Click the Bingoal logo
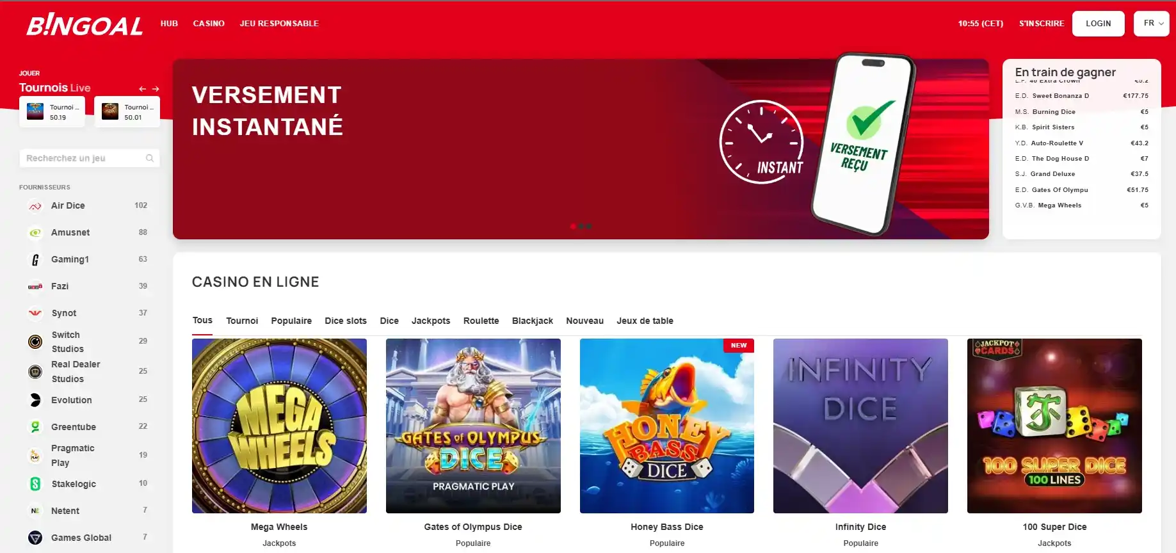 [x=85, y=25]
